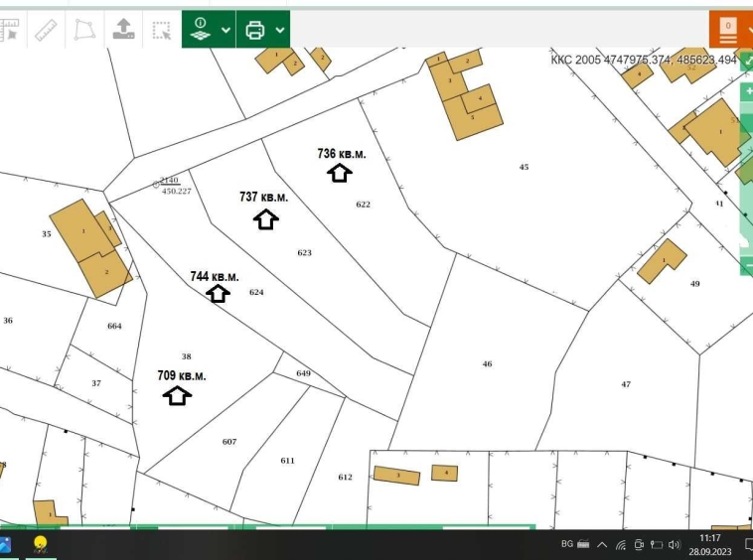Viewport: 753px width, 560px height.
Task: Click the parcel information layers icon
Action: pyautogui.click(x=202, y=30)
